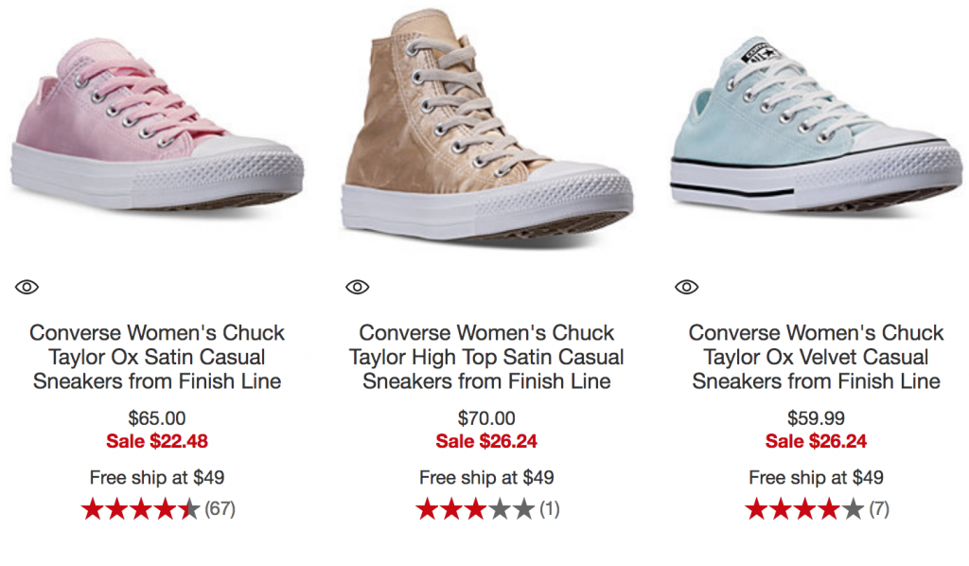View star rating of pink satin sneaker
The image size is (969, 566).
(x=140, y=509)
